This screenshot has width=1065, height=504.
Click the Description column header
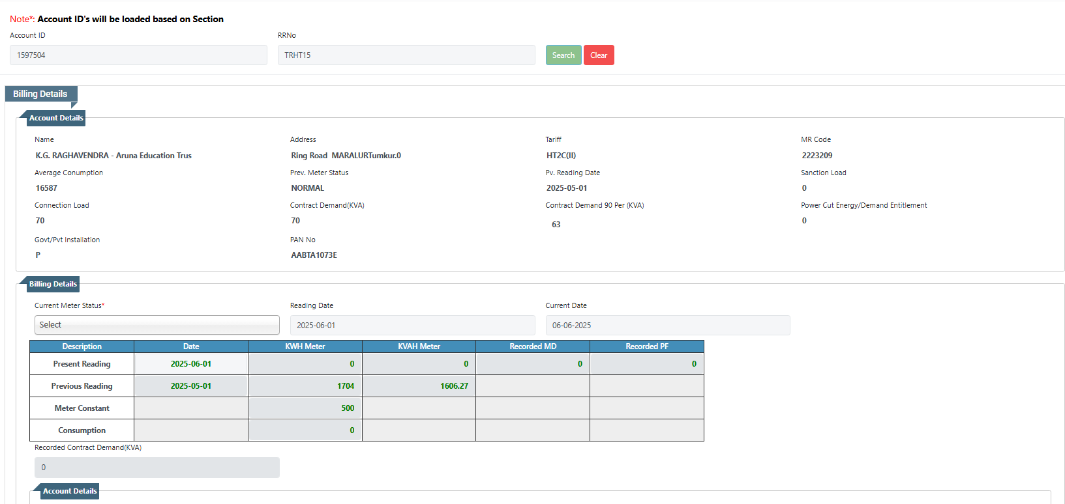click(82, 346)
